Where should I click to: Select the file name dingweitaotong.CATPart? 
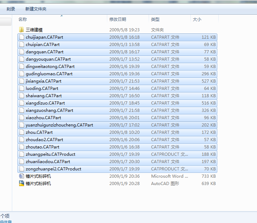click(50, 67)
